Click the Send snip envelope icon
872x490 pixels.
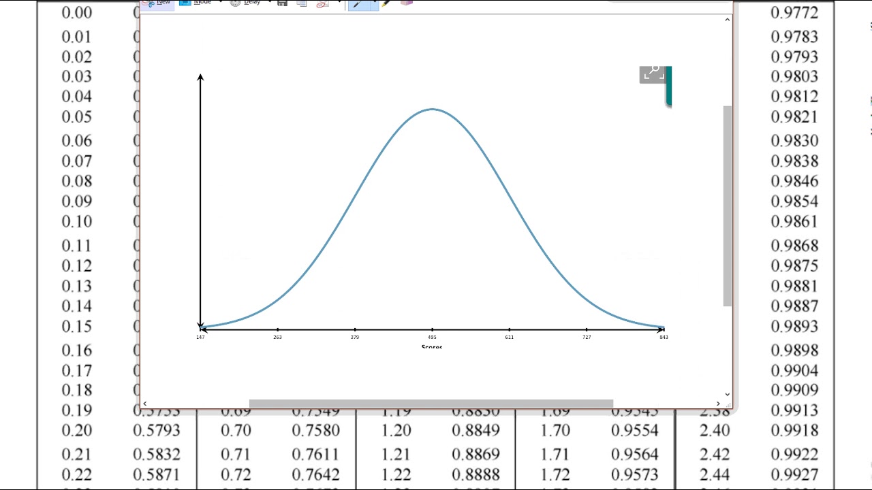tap(323, 3)
